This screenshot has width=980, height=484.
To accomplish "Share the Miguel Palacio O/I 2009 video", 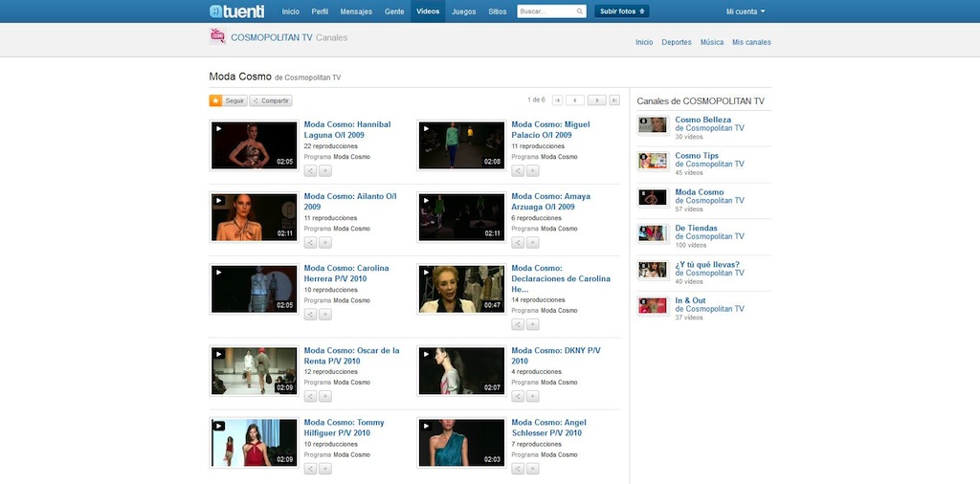I will (518, 170).
